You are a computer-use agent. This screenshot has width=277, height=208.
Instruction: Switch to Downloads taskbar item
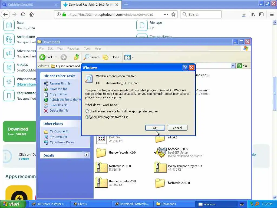tap(174, 204)
